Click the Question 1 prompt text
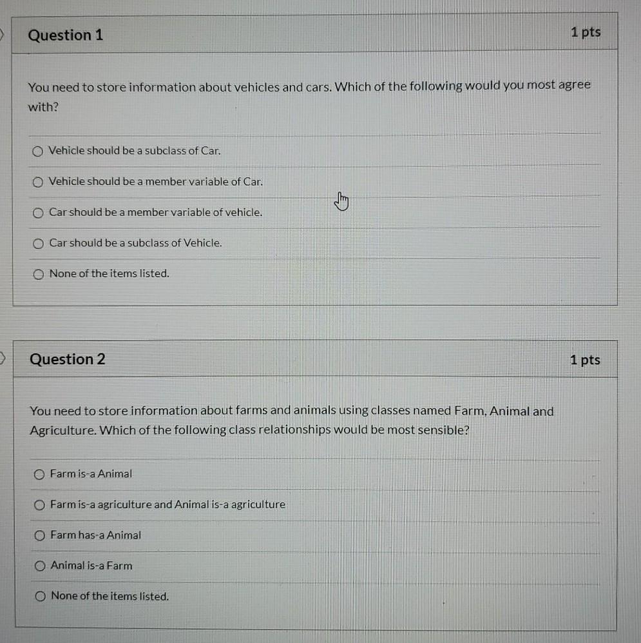 309,97
